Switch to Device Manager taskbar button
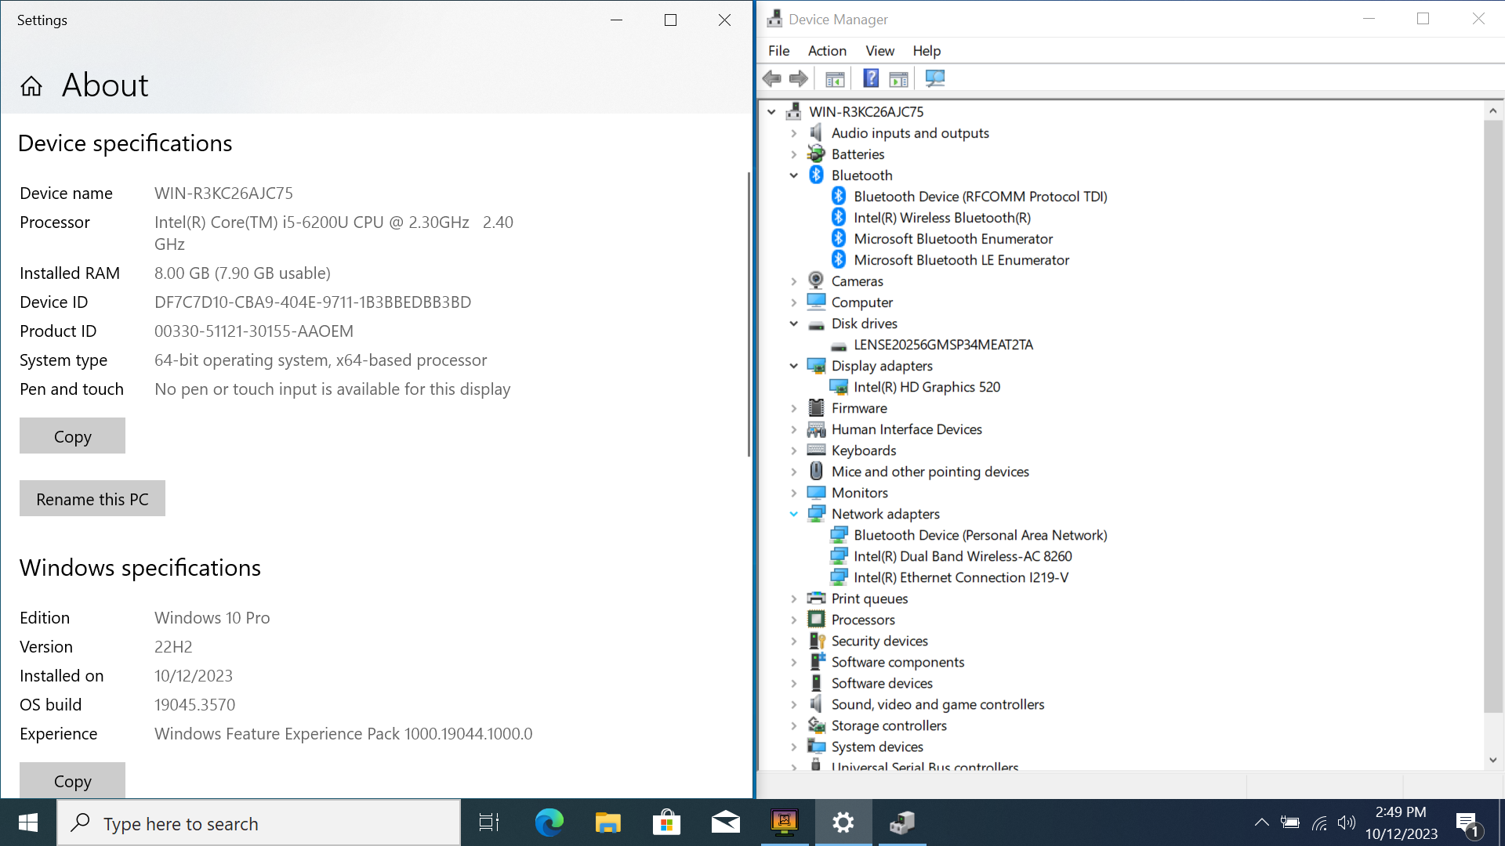 (902, 822)
